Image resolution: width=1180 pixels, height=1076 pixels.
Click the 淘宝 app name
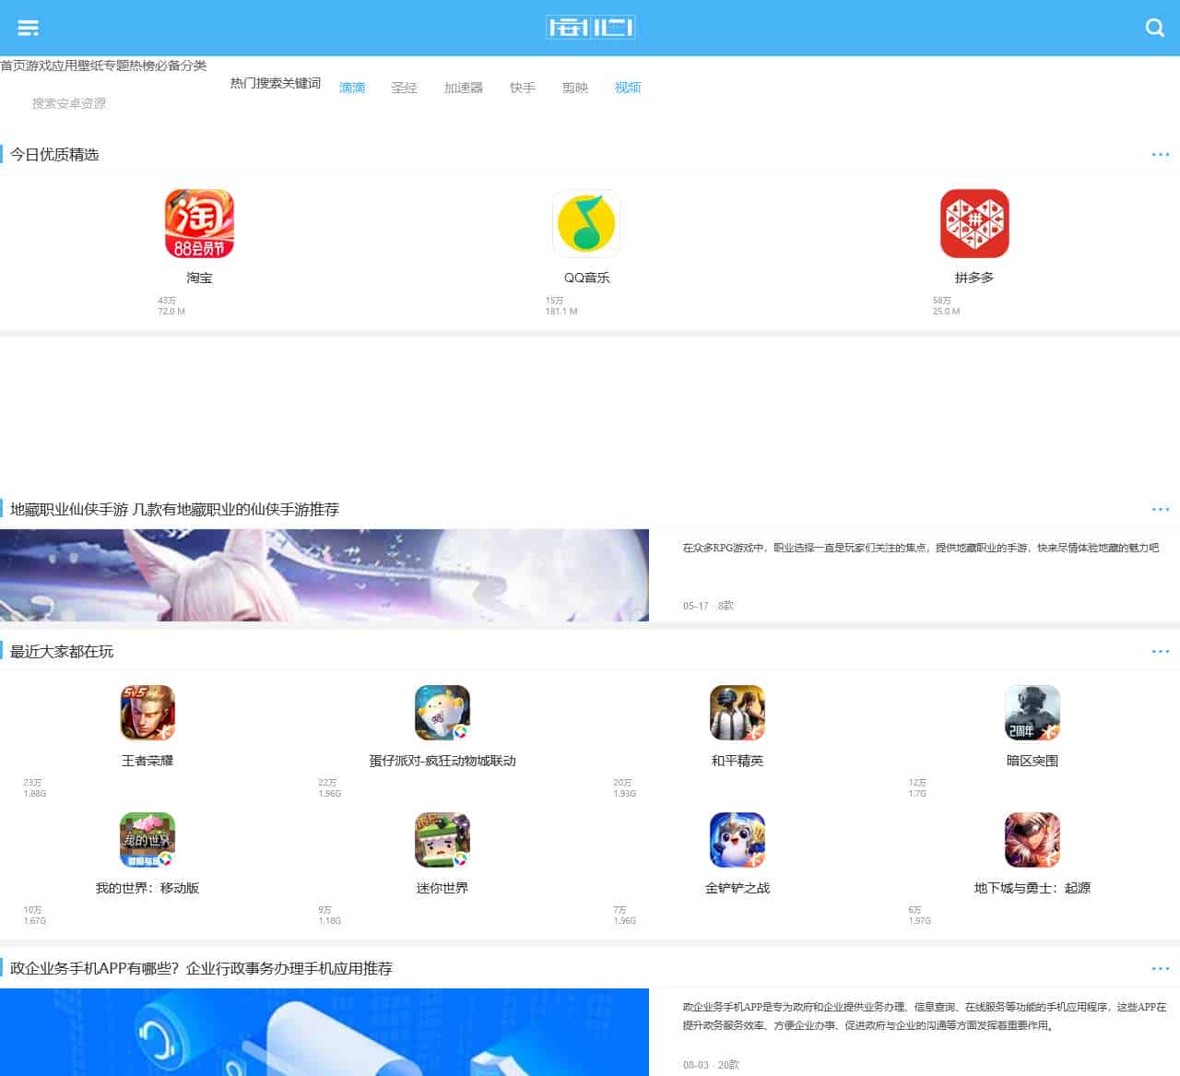click(199, 278)
